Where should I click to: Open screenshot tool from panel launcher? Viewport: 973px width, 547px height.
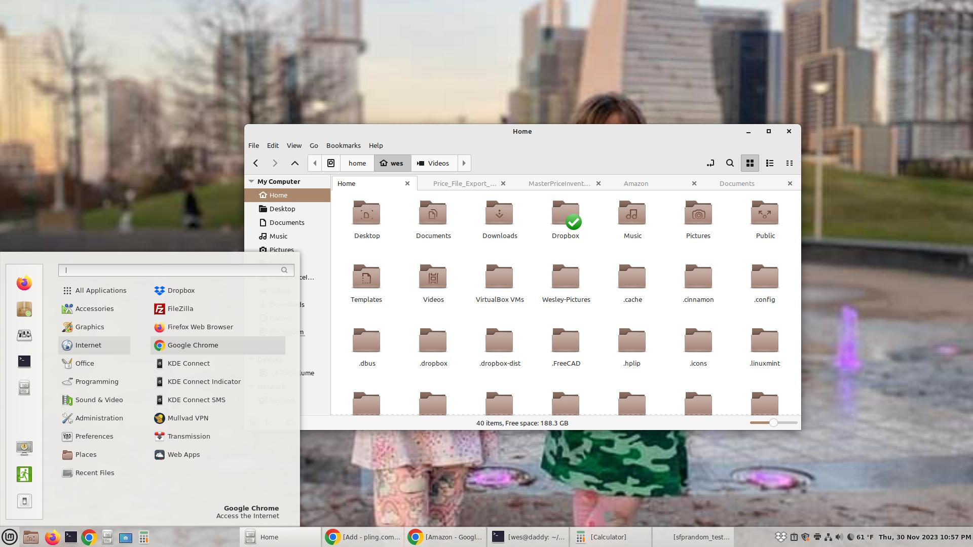click(x=126, y=537)
